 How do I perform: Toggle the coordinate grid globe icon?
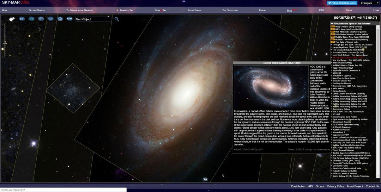click(41, 19)
